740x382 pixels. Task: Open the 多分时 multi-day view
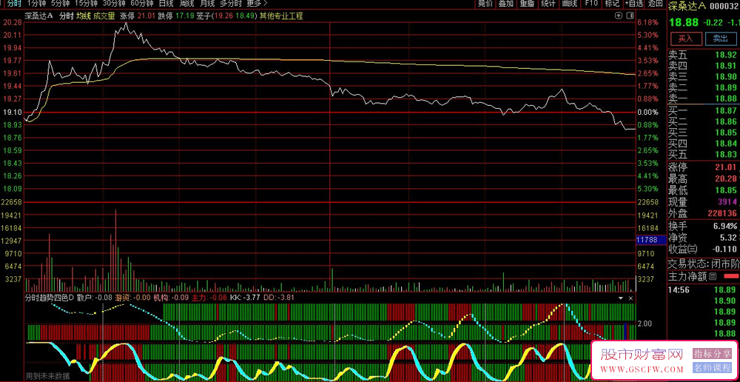tap(231, 3)
